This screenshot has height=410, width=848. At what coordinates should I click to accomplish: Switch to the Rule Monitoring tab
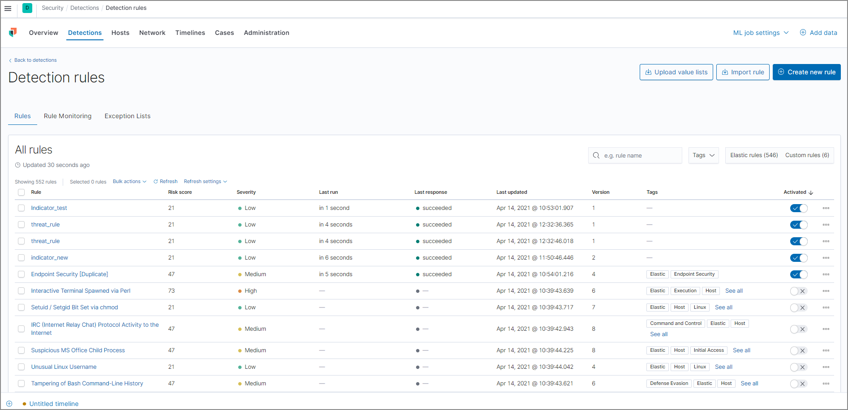click(x=68, y=116)
